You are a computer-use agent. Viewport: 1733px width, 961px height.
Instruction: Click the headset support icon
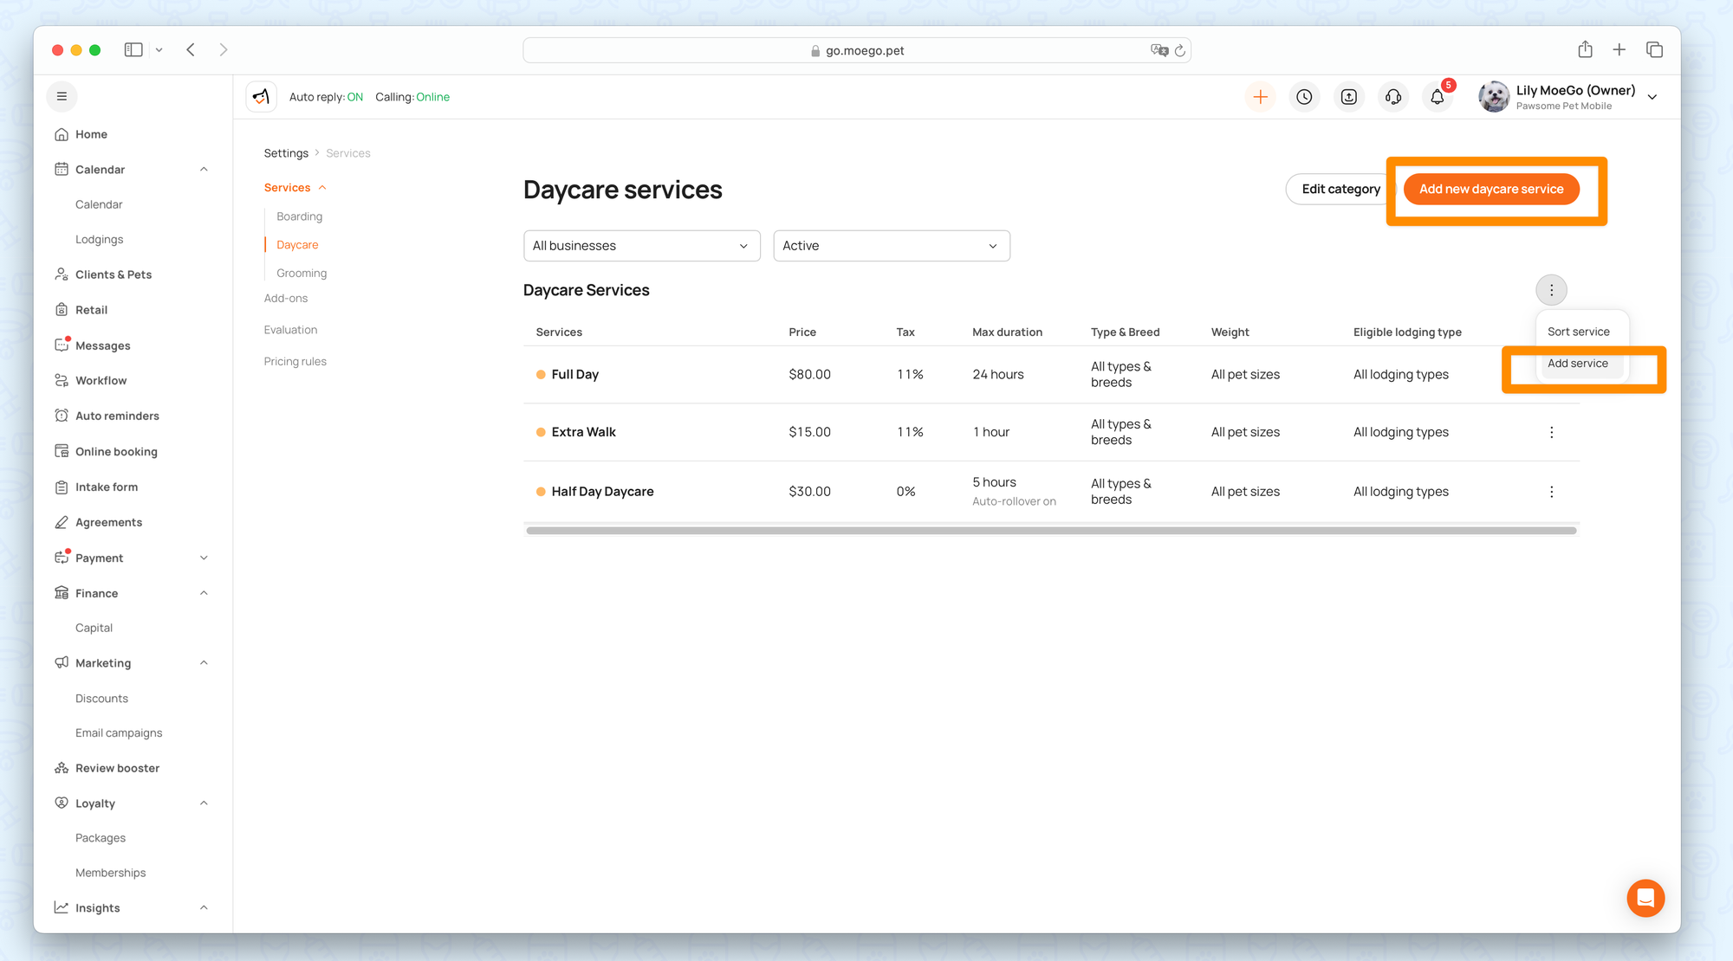coord(1393,97)
